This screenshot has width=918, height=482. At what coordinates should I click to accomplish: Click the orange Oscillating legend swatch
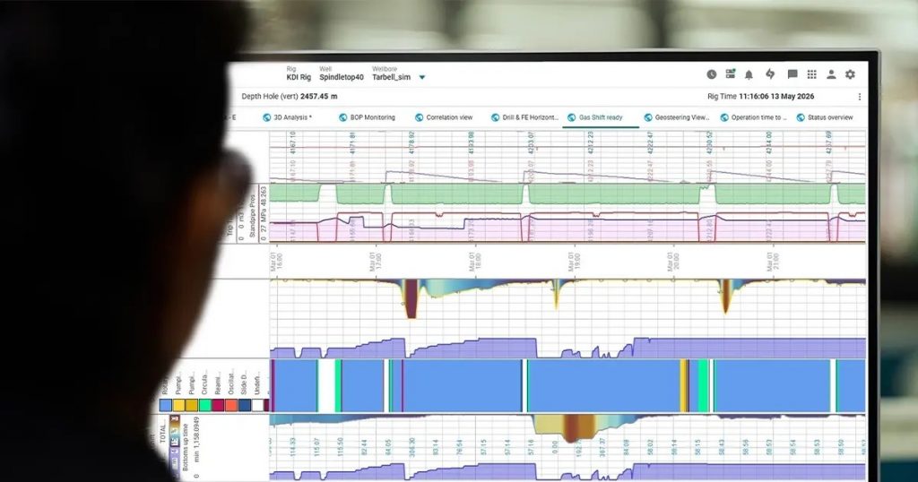(230, 405)
